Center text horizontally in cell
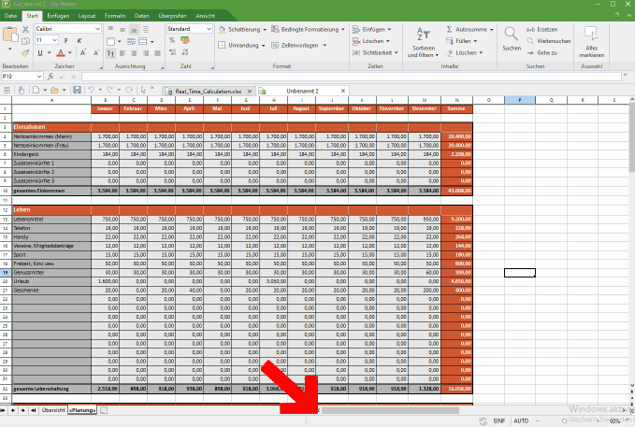Screen dimensions: 635x427 pyautogui.click(x=134, y=53)
